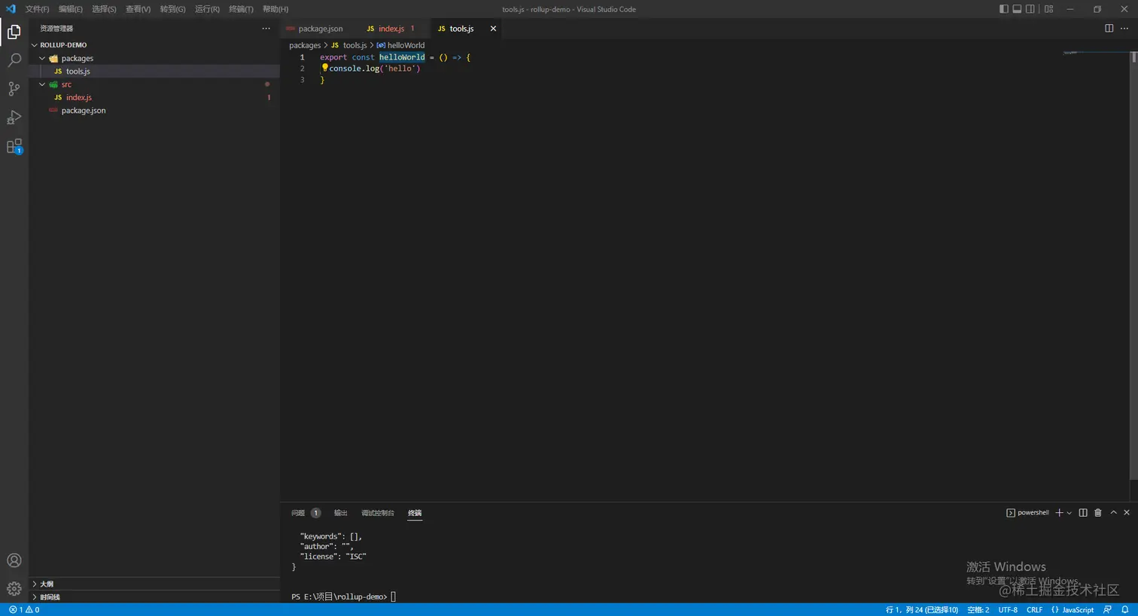Toggle the bottom panel visibility

1017,9
